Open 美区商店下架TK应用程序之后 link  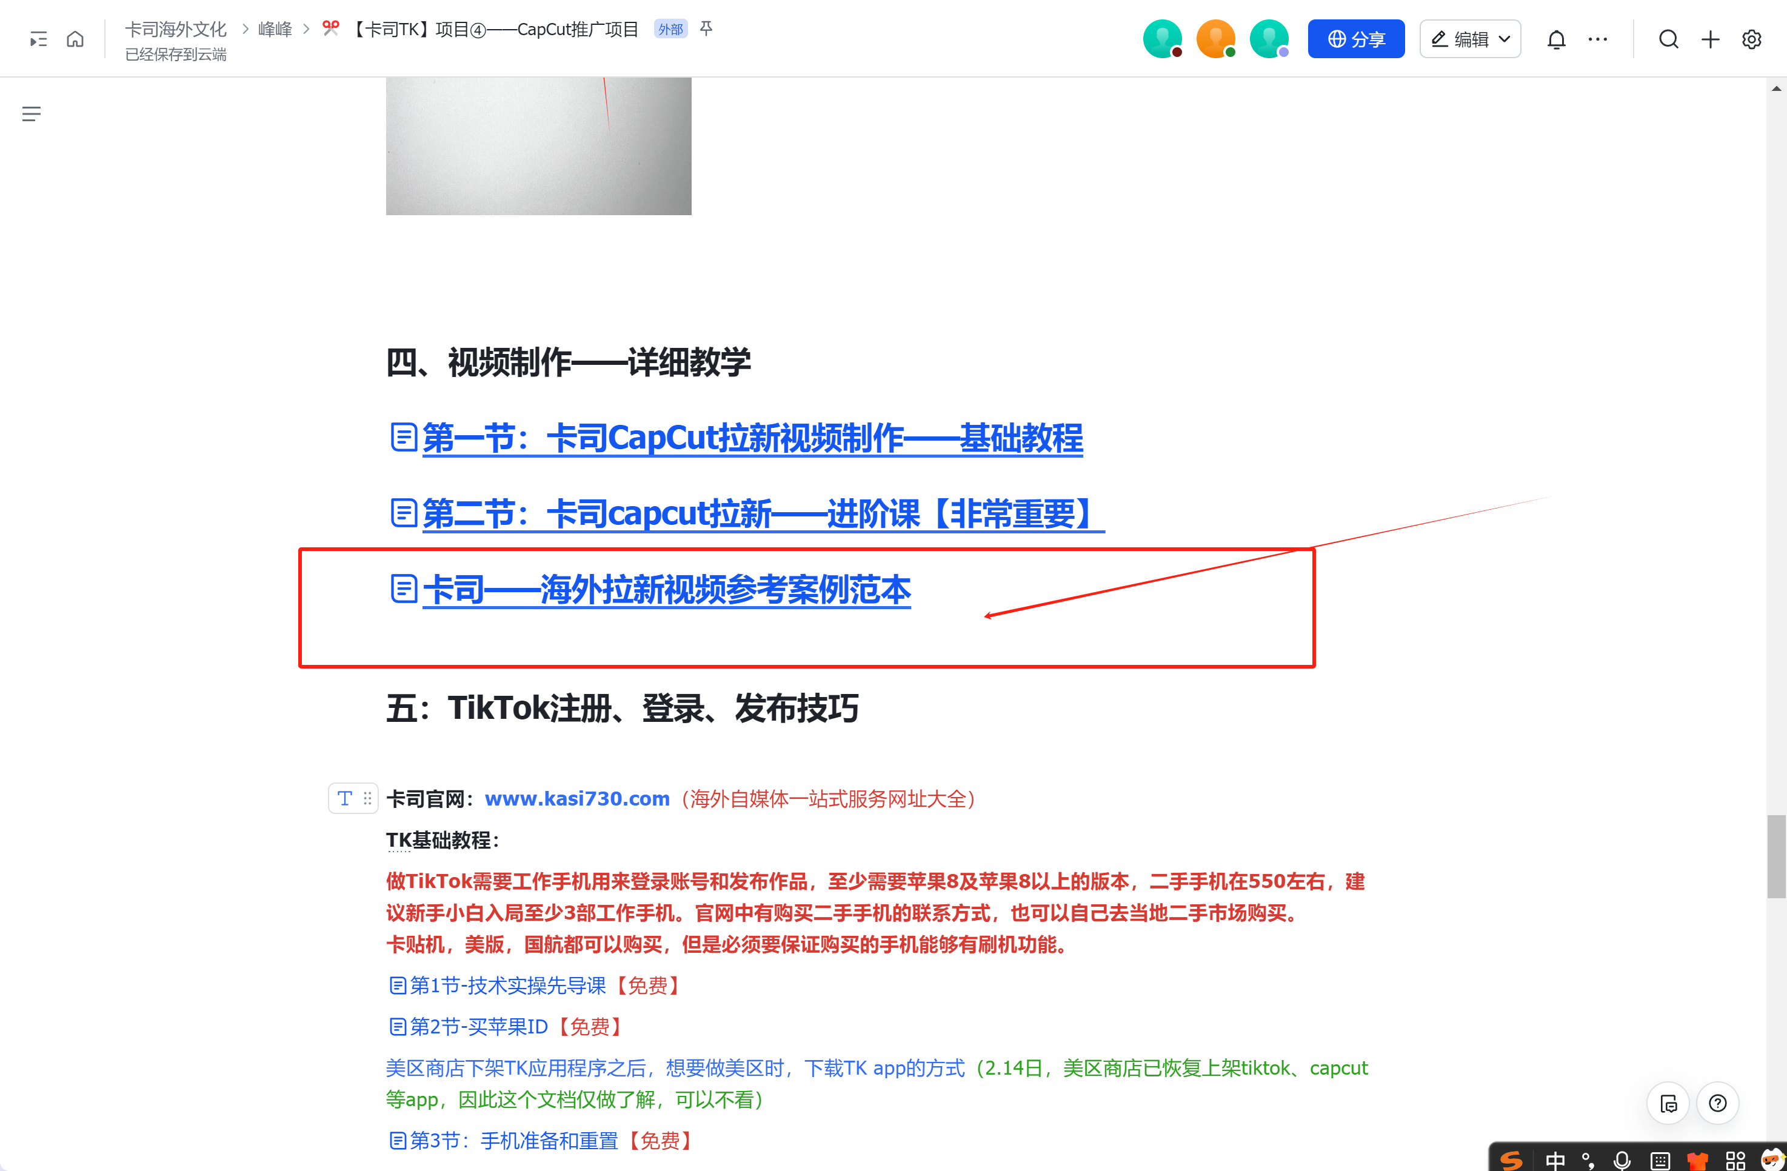(x=675, y=1068)
